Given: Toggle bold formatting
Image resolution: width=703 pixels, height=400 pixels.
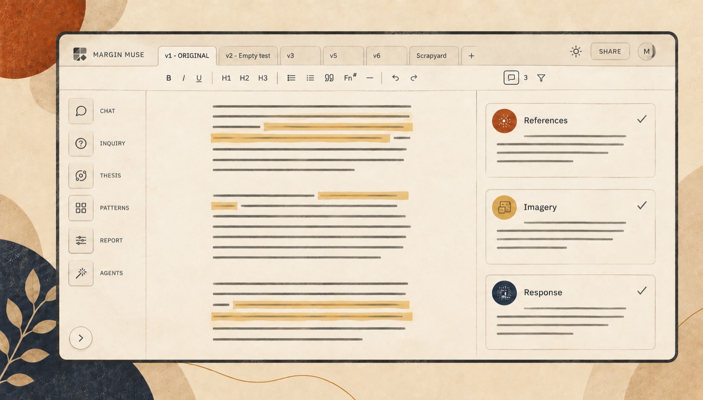Looking at the screenshot, I should coord(169,78).
